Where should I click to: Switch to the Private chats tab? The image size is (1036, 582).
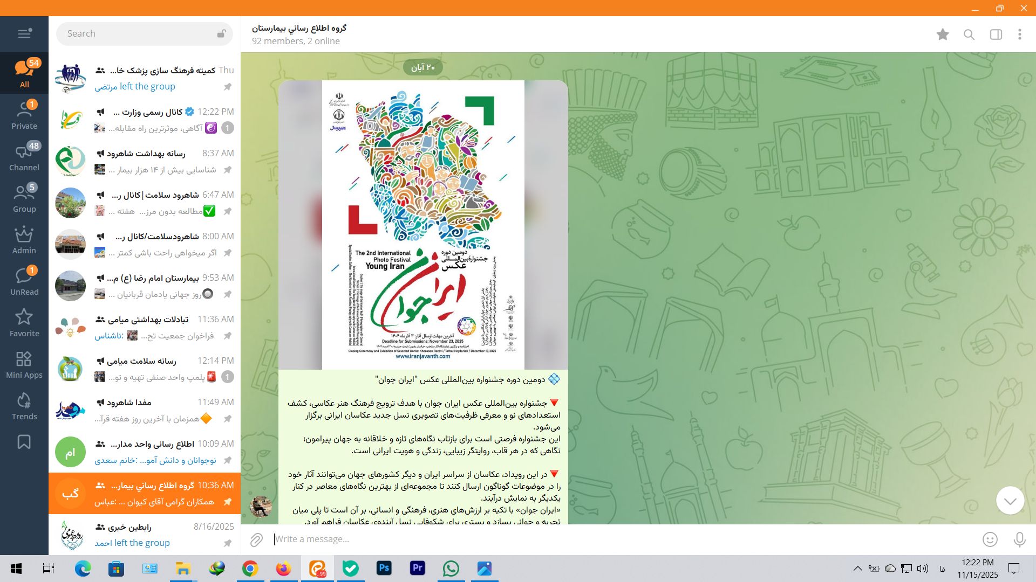tap(24, 116)
